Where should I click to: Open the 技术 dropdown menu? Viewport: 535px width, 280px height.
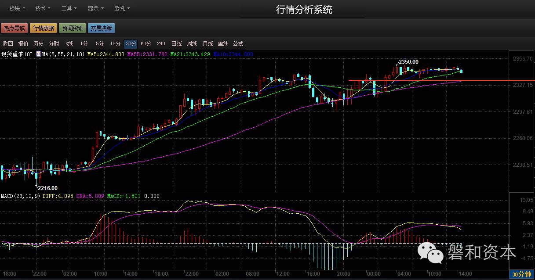(43, 8)
